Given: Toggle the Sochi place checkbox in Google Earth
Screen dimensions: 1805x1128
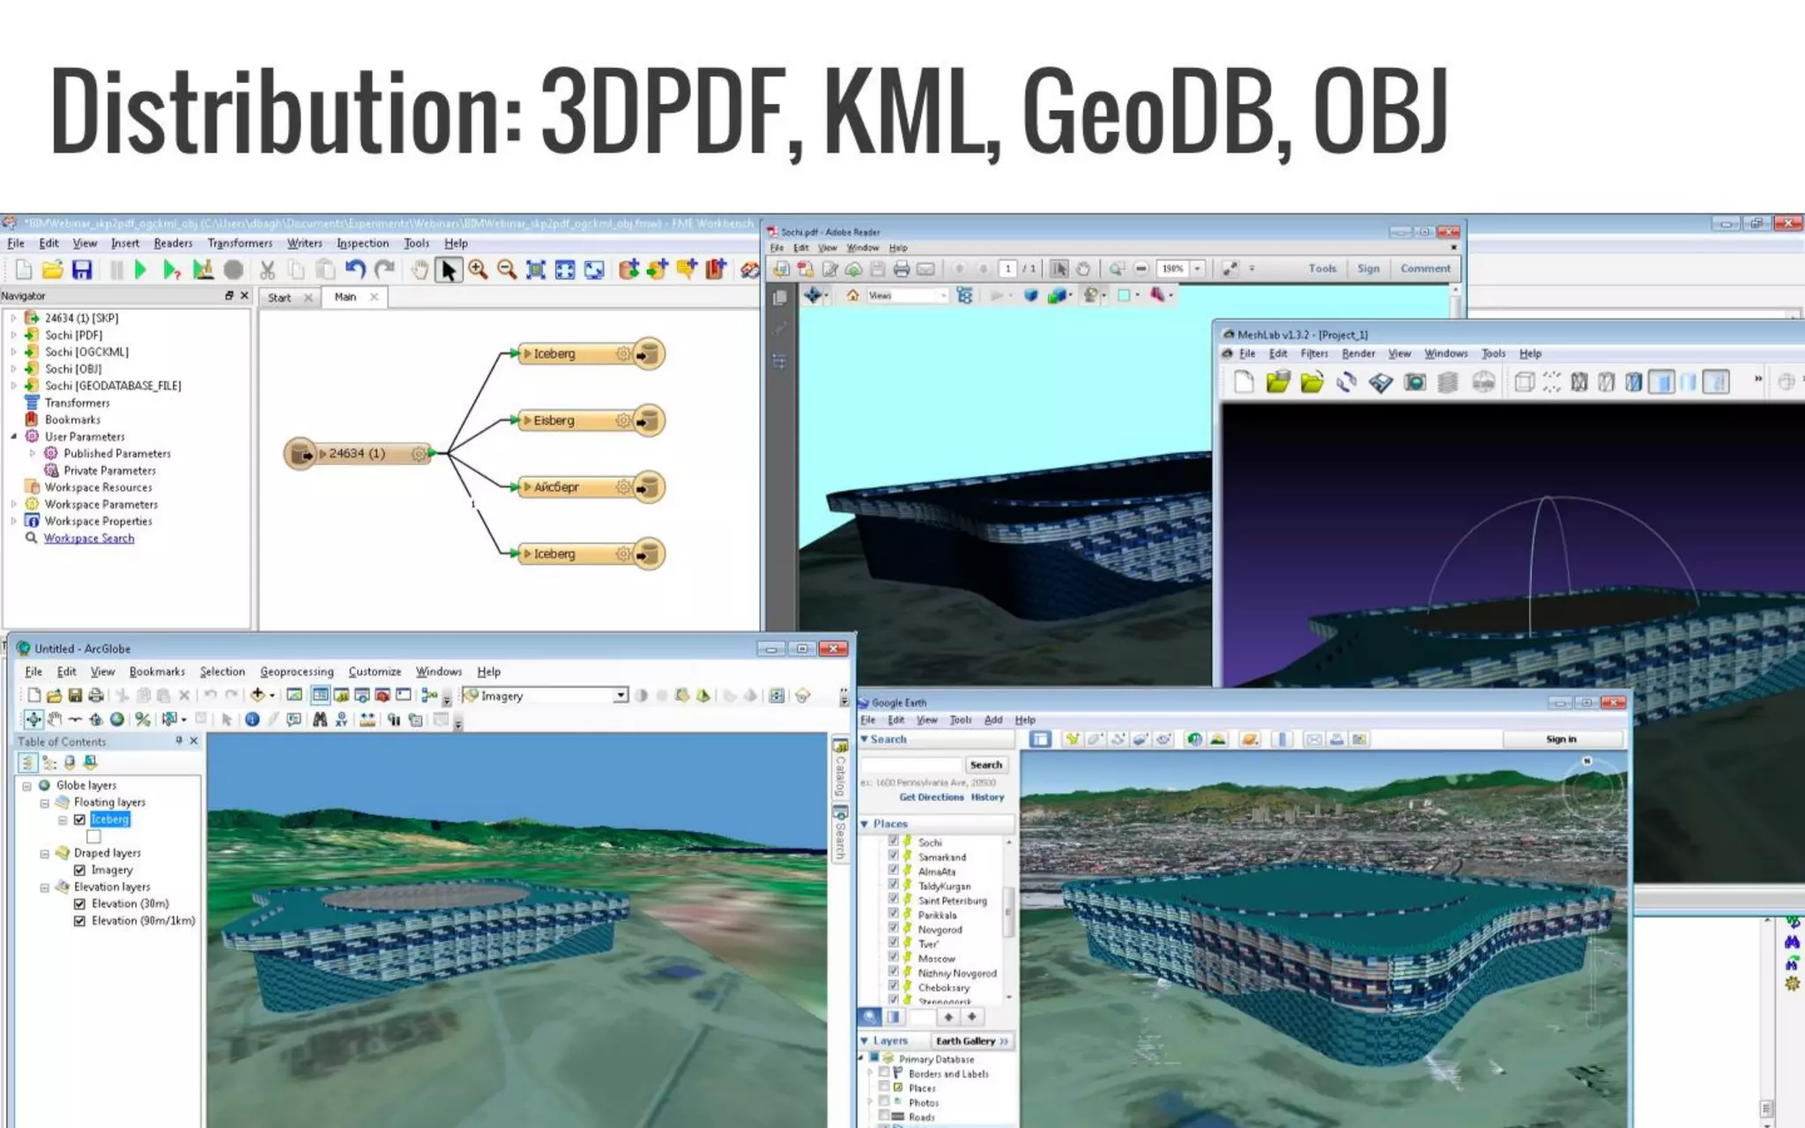Looking at the screenshot, I should pos(893,842).
